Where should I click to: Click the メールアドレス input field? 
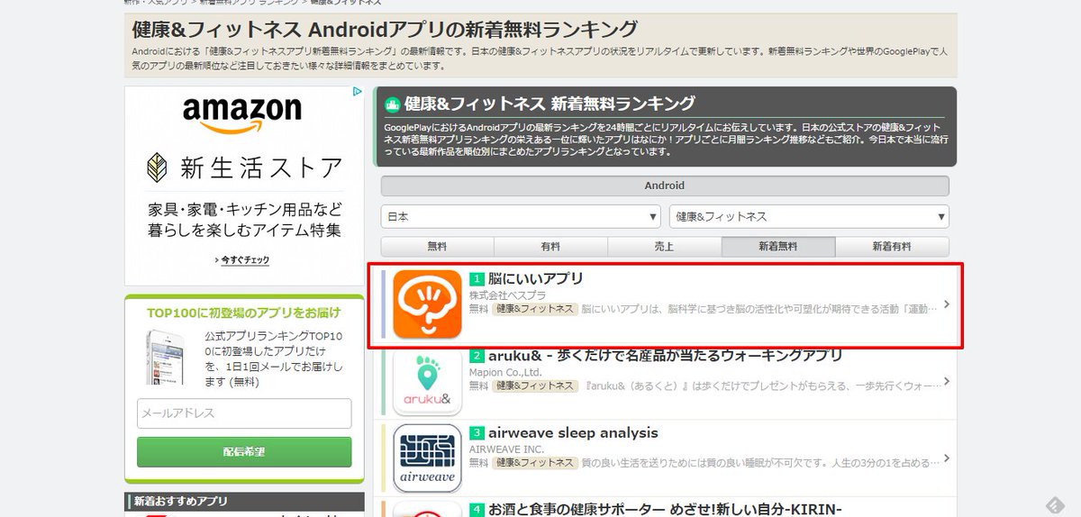(x=244, y=413)
